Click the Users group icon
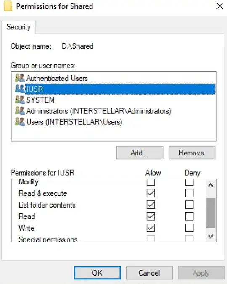 [x=20, y=122]
